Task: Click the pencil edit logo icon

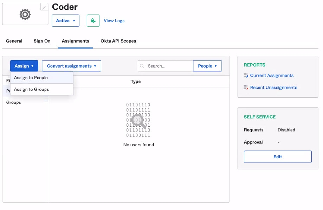Action: [44, 7]
